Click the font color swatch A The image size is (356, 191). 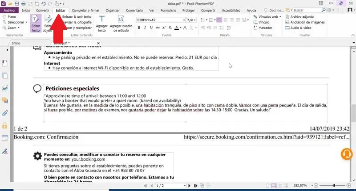[177, 28]
